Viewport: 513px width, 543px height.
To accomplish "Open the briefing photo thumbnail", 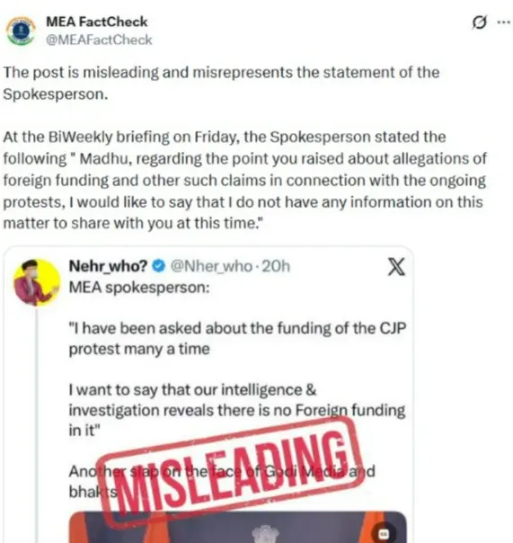I will click(237, 527).
